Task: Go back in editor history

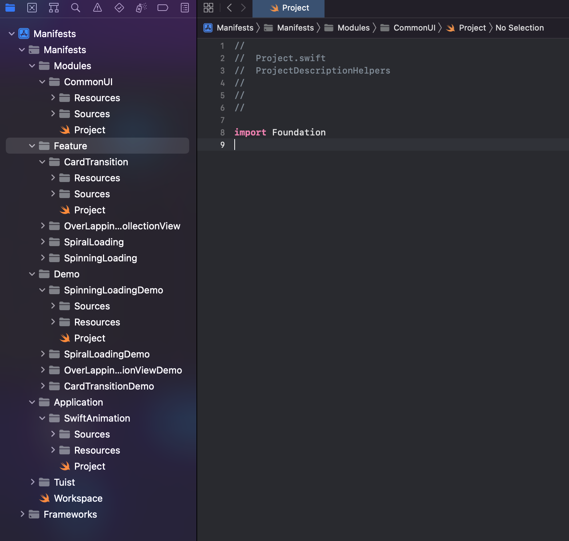Action: (229, 8)
